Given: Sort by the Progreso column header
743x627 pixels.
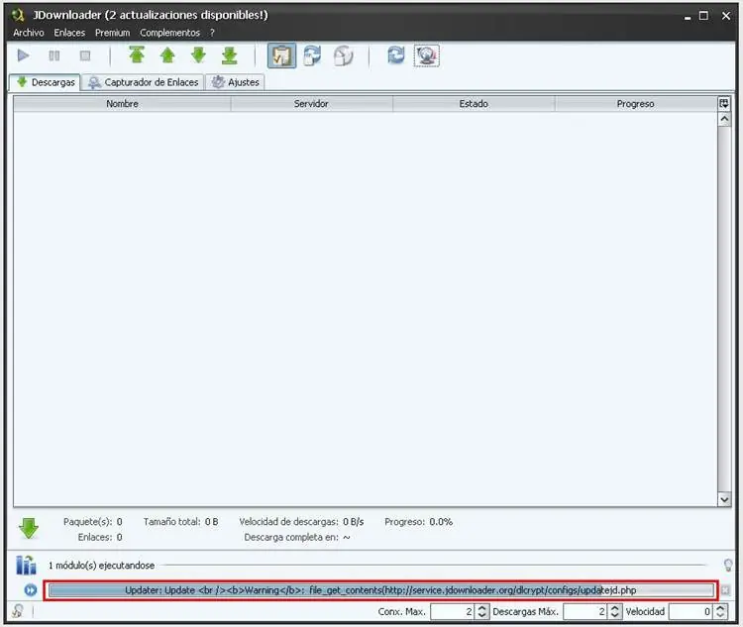Looking at the screenshot, I should point(635,103).
